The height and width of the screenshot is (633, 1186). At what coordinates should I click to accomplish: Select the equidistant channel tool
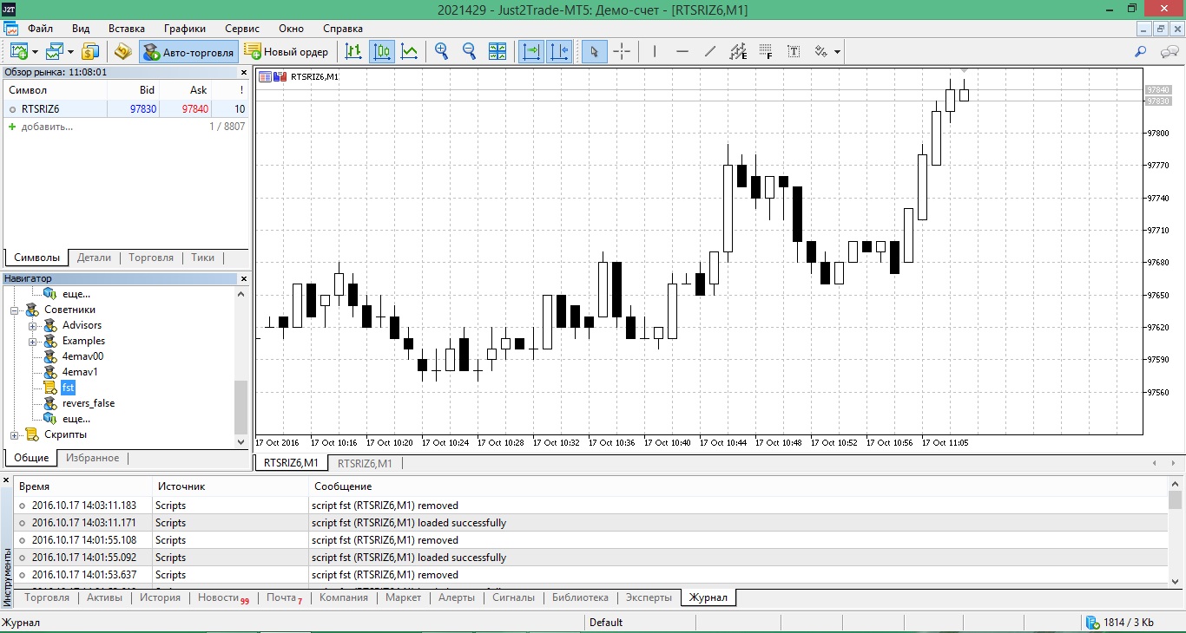[738, 51]
